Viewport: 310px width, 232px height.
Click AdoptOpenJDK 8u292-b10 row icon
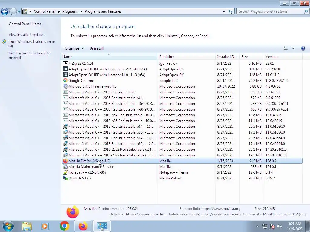[65, 69]
